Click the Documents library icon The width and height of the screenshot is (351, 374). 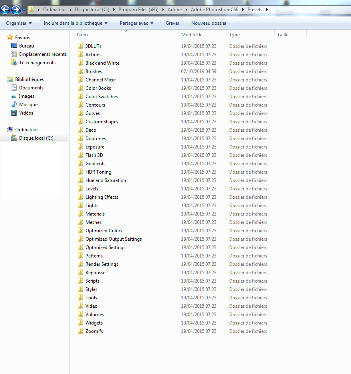[x=14, y=87]
